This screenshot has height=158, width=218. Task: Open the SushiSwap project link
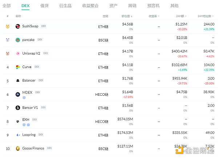[30, 26]
